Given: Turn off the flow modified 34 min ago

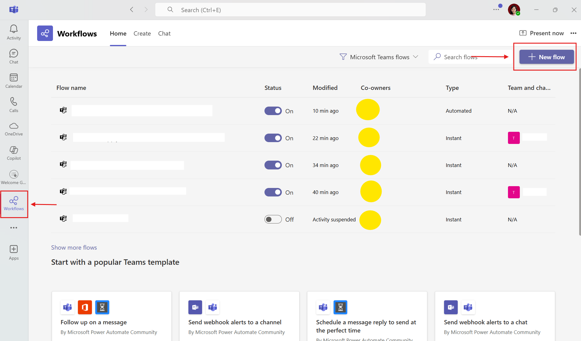Looking at the screenshot, I should tap(273, 165).
